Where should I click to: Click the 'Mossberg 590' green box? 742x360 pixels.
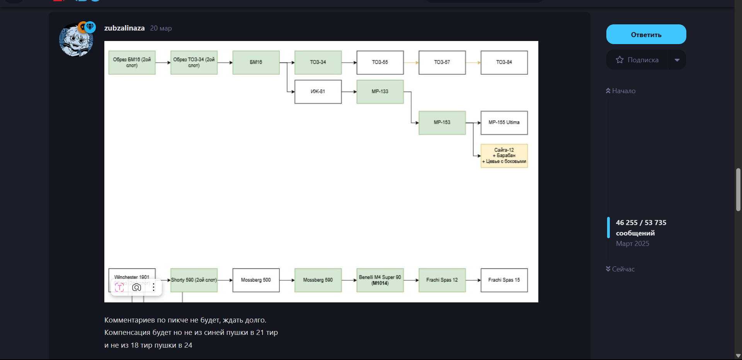click(318, 280)
